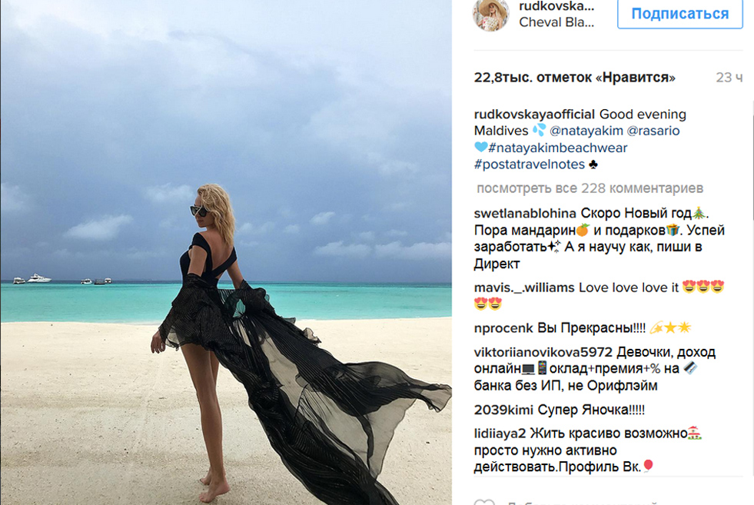Open the 22,8тыс. отметок «Нравится» likes count

[575, 78]
